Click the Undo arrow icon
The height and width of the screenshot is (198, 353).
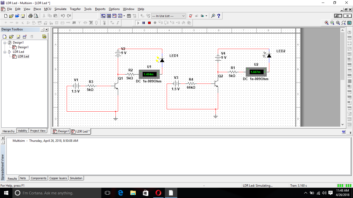tap(63, 16)
